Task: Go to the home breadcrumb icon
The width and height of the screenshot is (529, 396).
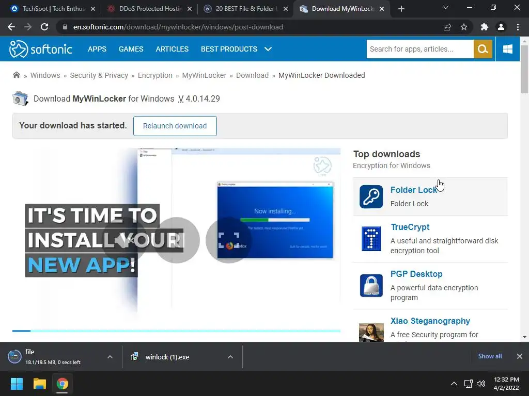Action: click(x=16, y=75)
